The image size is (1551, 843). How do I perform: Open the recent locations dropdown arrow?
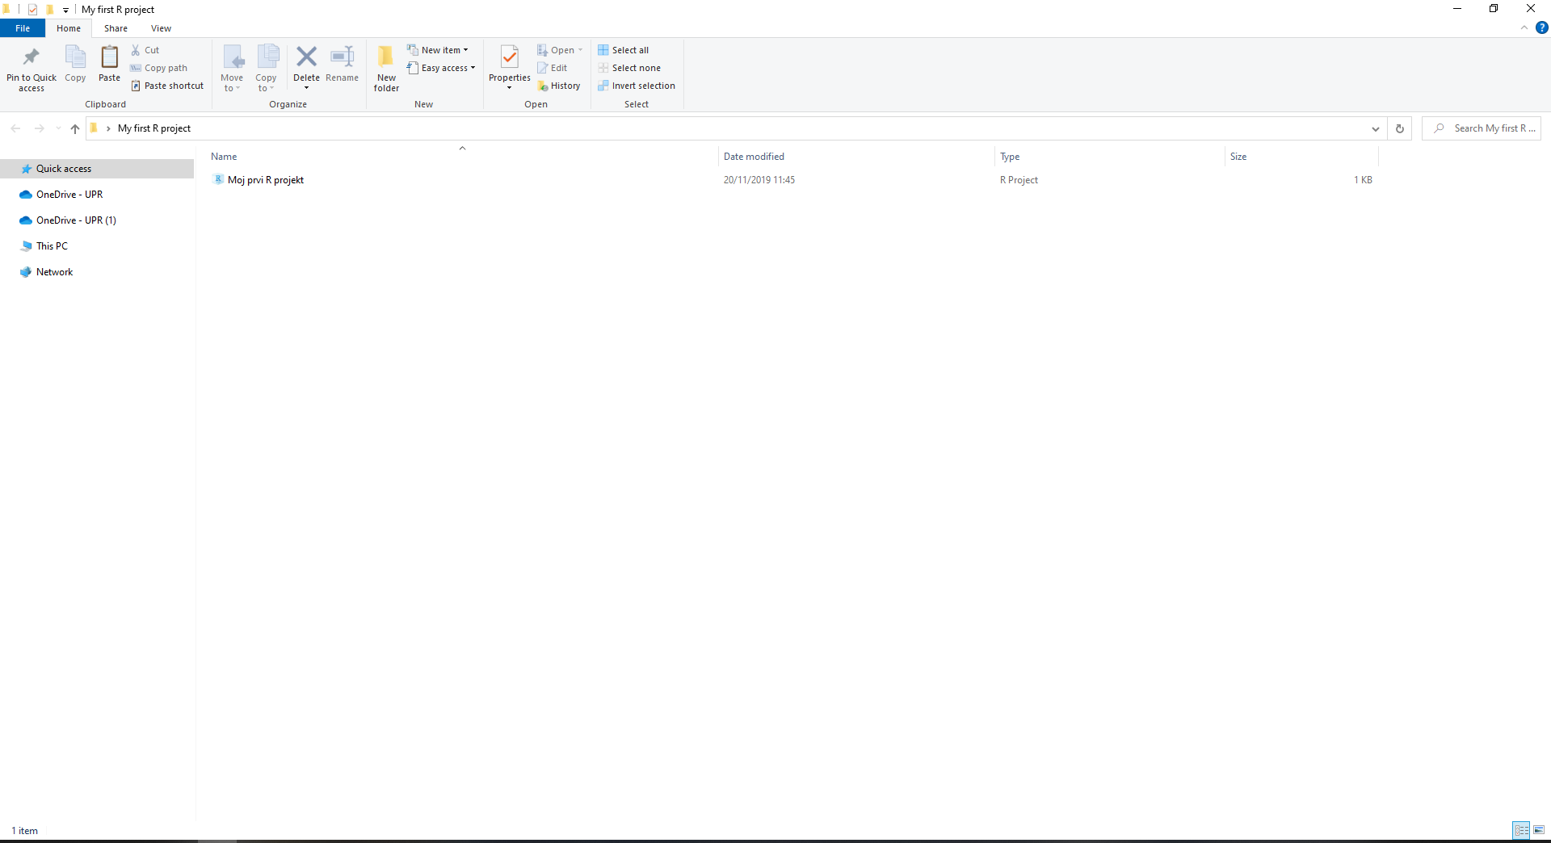click(x=58, y=128)
